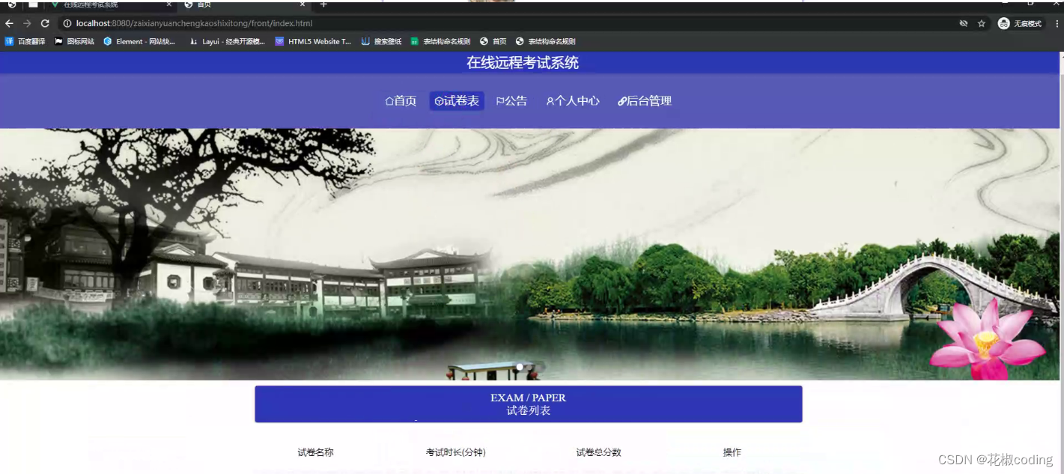Image resolution: width=1064 pixels, height=474 pixels.
Task: Open a new browser tab with the plus button
Action: pos(323,4)
